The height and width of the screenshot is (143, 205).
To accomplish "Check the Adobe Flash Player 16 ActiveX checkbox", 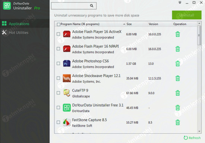I will point(58,34).
